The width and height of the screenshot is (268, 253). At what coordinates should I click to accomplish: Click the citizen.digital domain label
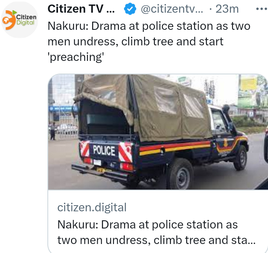click(x=92, y=207)
